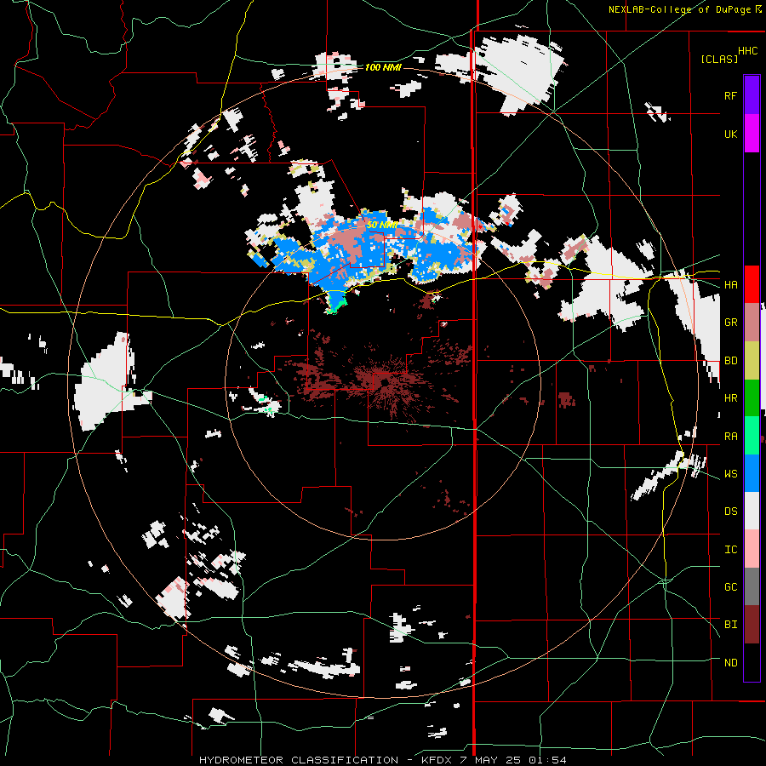The height and width of the screenshot is (766, 766).
Task: Click the IC ice crystals pink swatch
Action: tap(752, 549)
